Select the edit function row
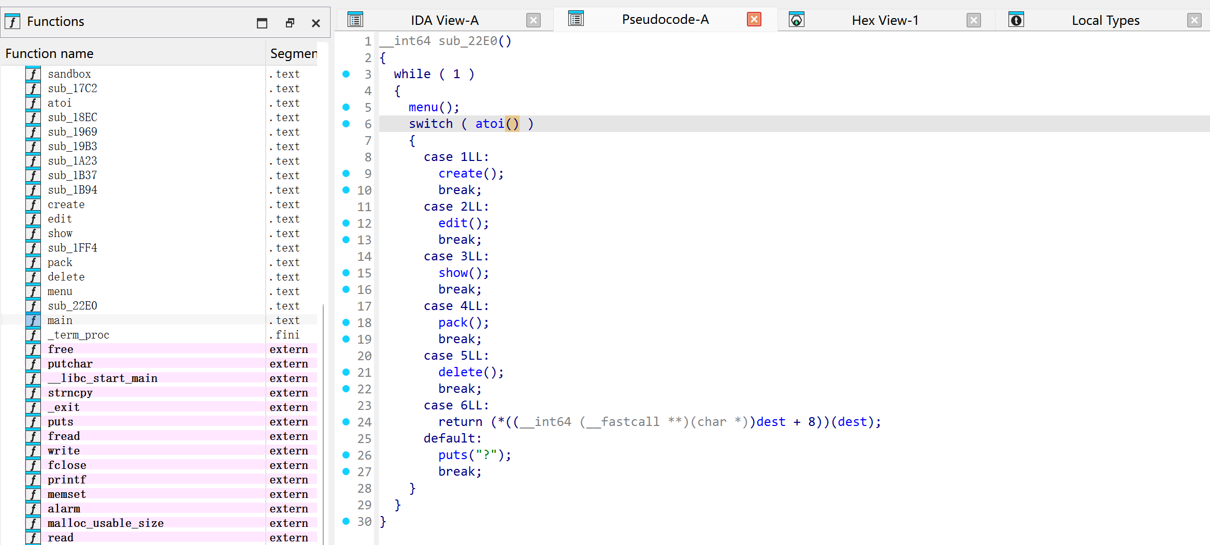The image size is (1210, 545). [x=159, y=219]
